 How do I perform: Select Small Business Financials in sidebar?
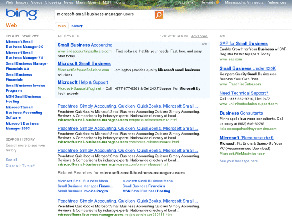[19, 77]
